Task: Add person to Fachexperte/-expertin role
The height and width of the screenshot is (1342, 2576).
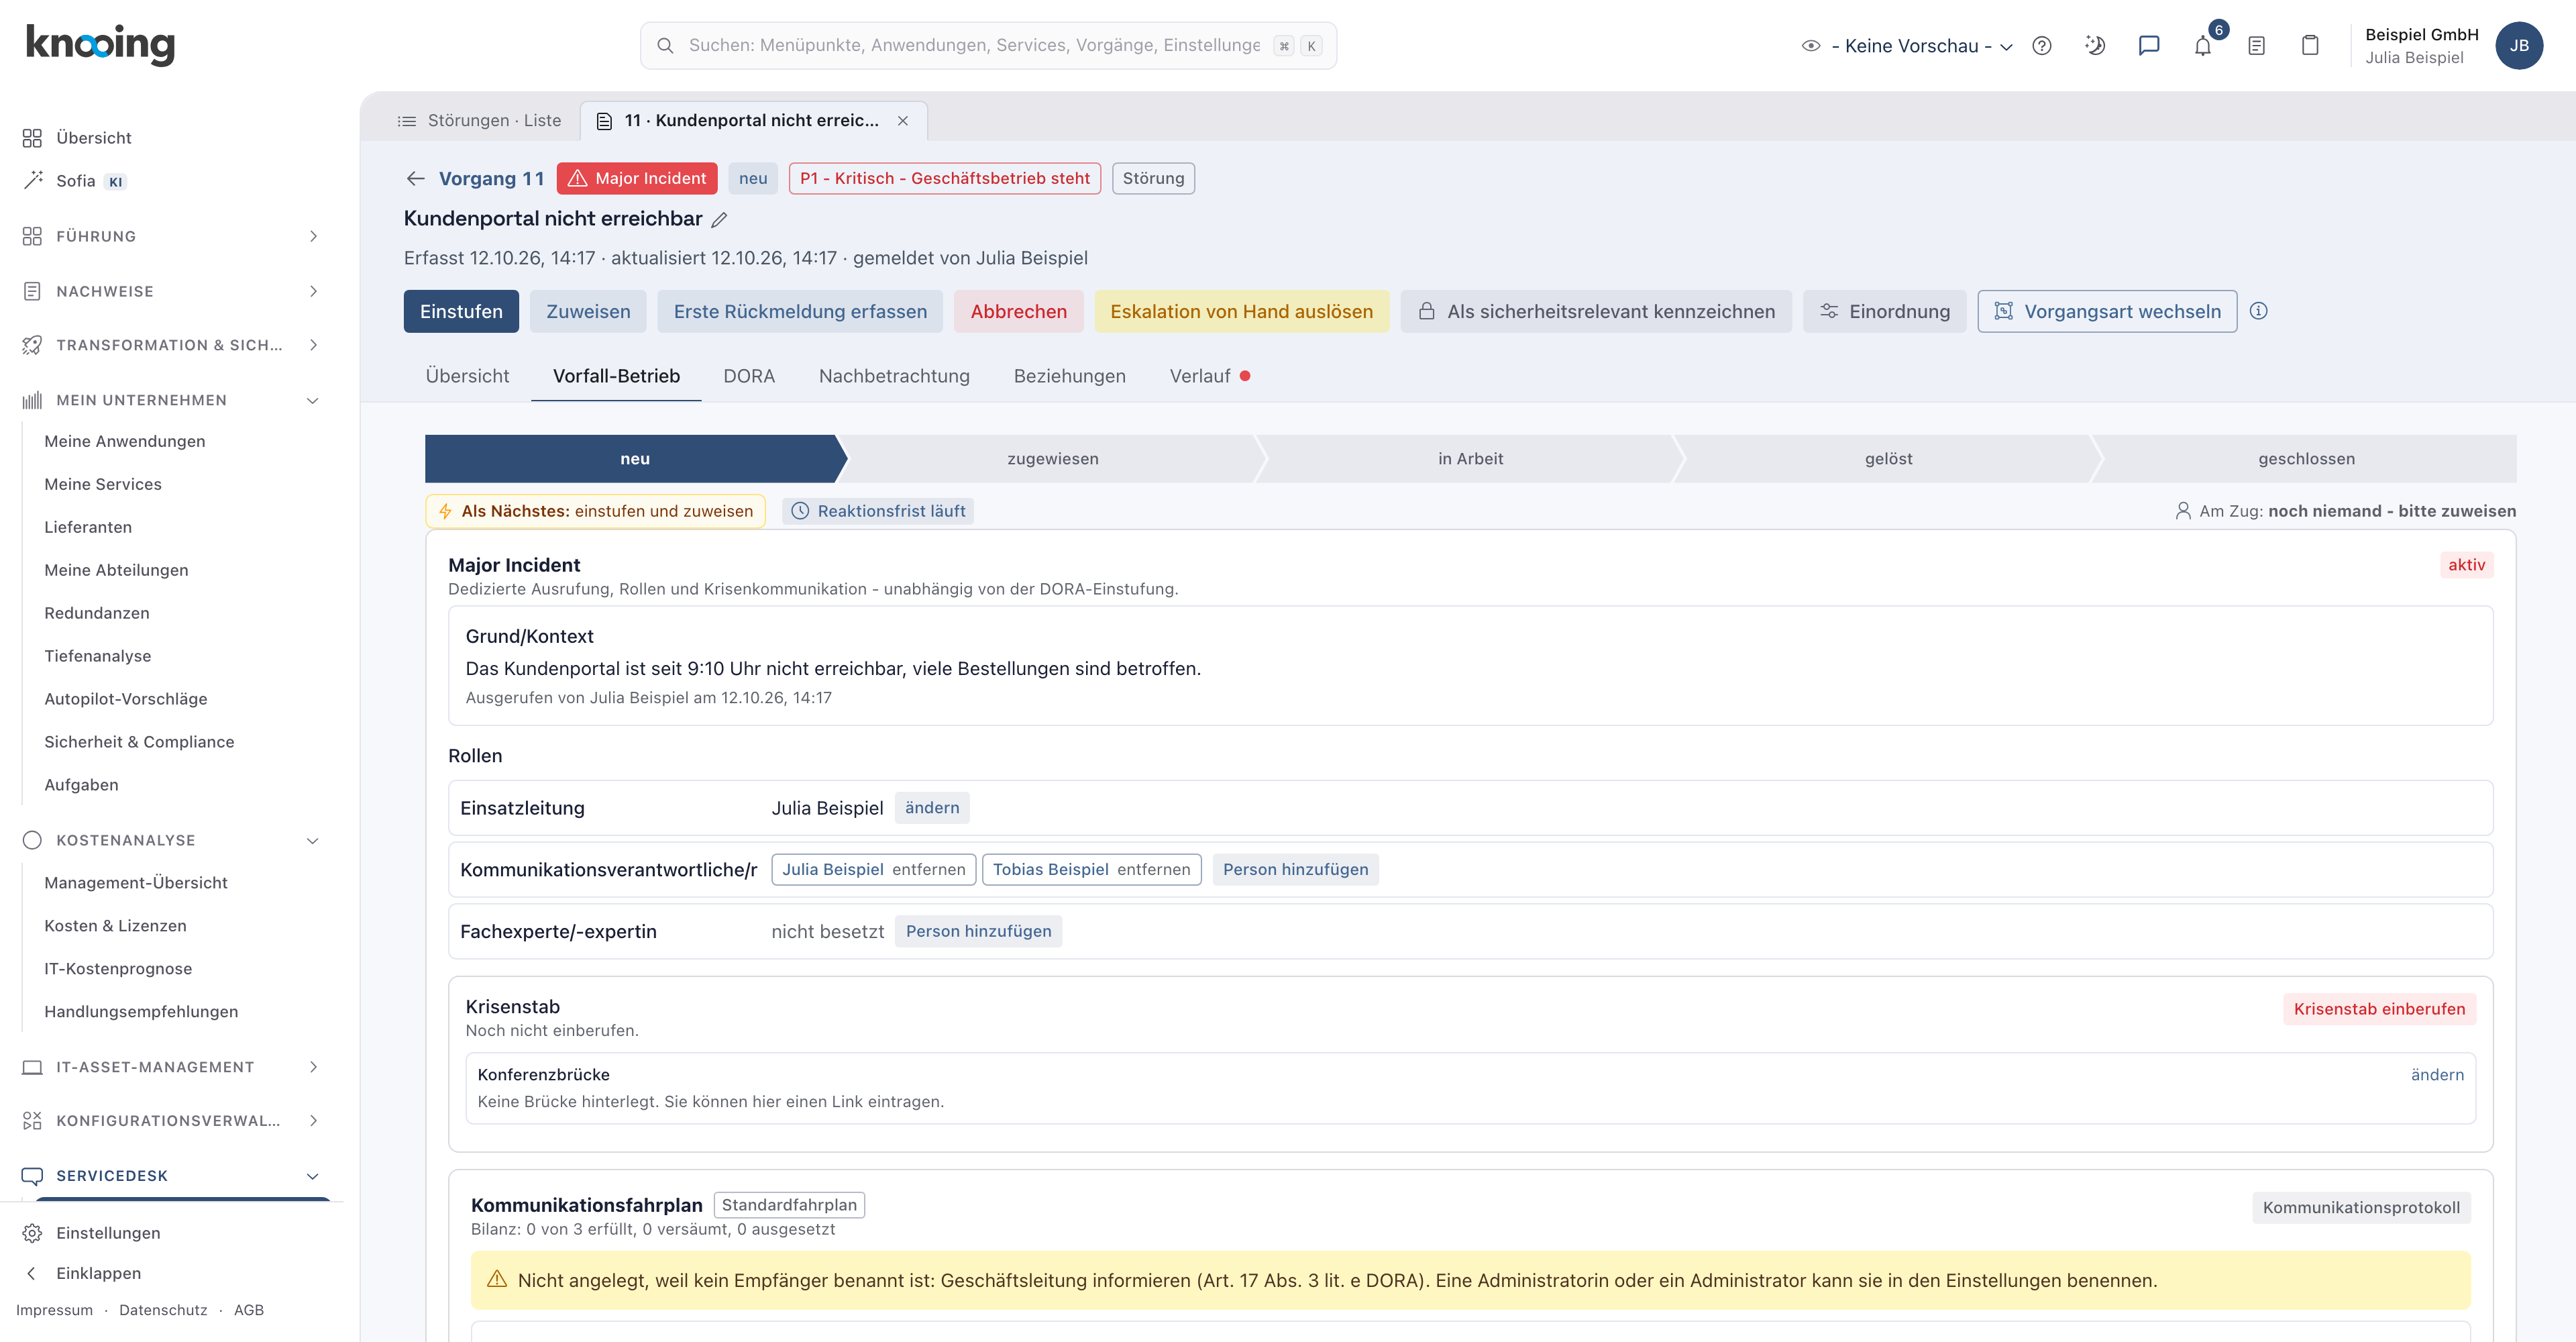Action: click(x=978, y=932)
